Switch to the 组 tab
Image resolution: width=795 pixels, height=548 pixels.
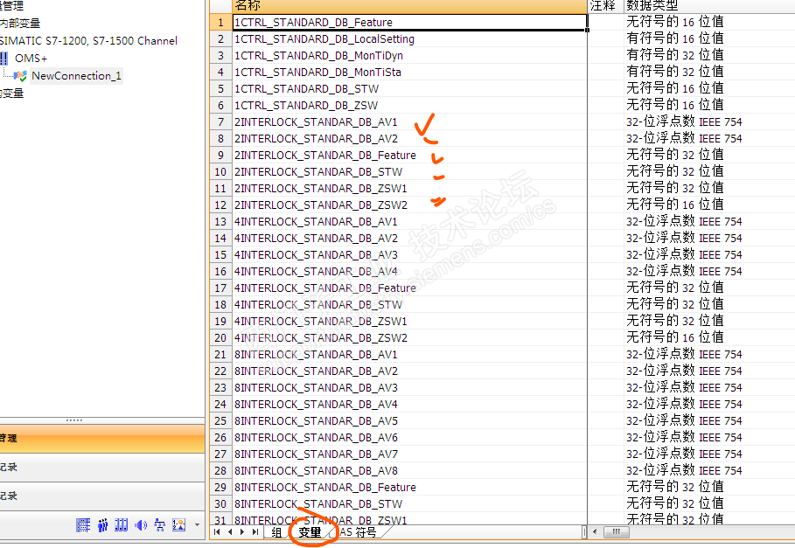tap(276, 532)
